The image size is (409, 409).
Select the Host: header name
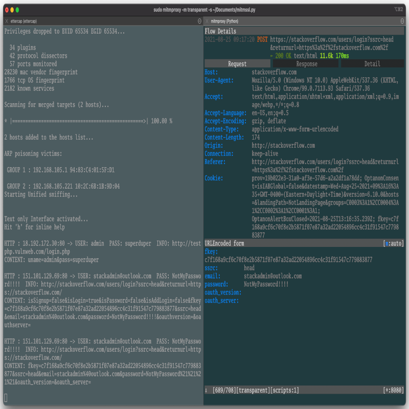tap(211, 72)
